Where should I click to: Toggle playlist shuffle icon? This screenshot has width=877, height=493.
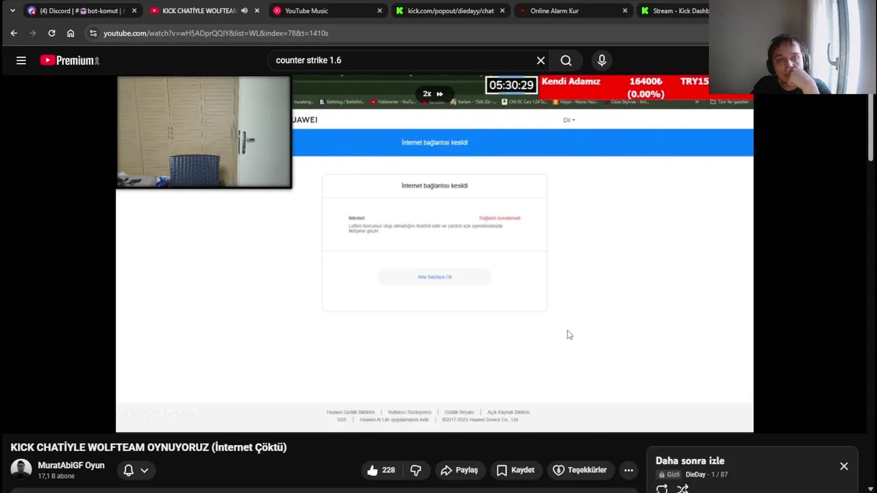(x=682, y=489)
